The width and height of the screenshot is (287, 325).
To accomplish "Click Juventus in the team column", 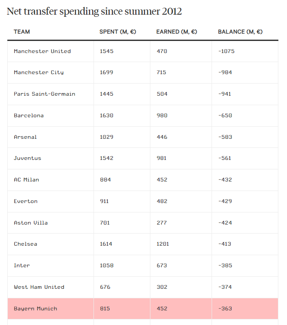I will tap(28, 158).
